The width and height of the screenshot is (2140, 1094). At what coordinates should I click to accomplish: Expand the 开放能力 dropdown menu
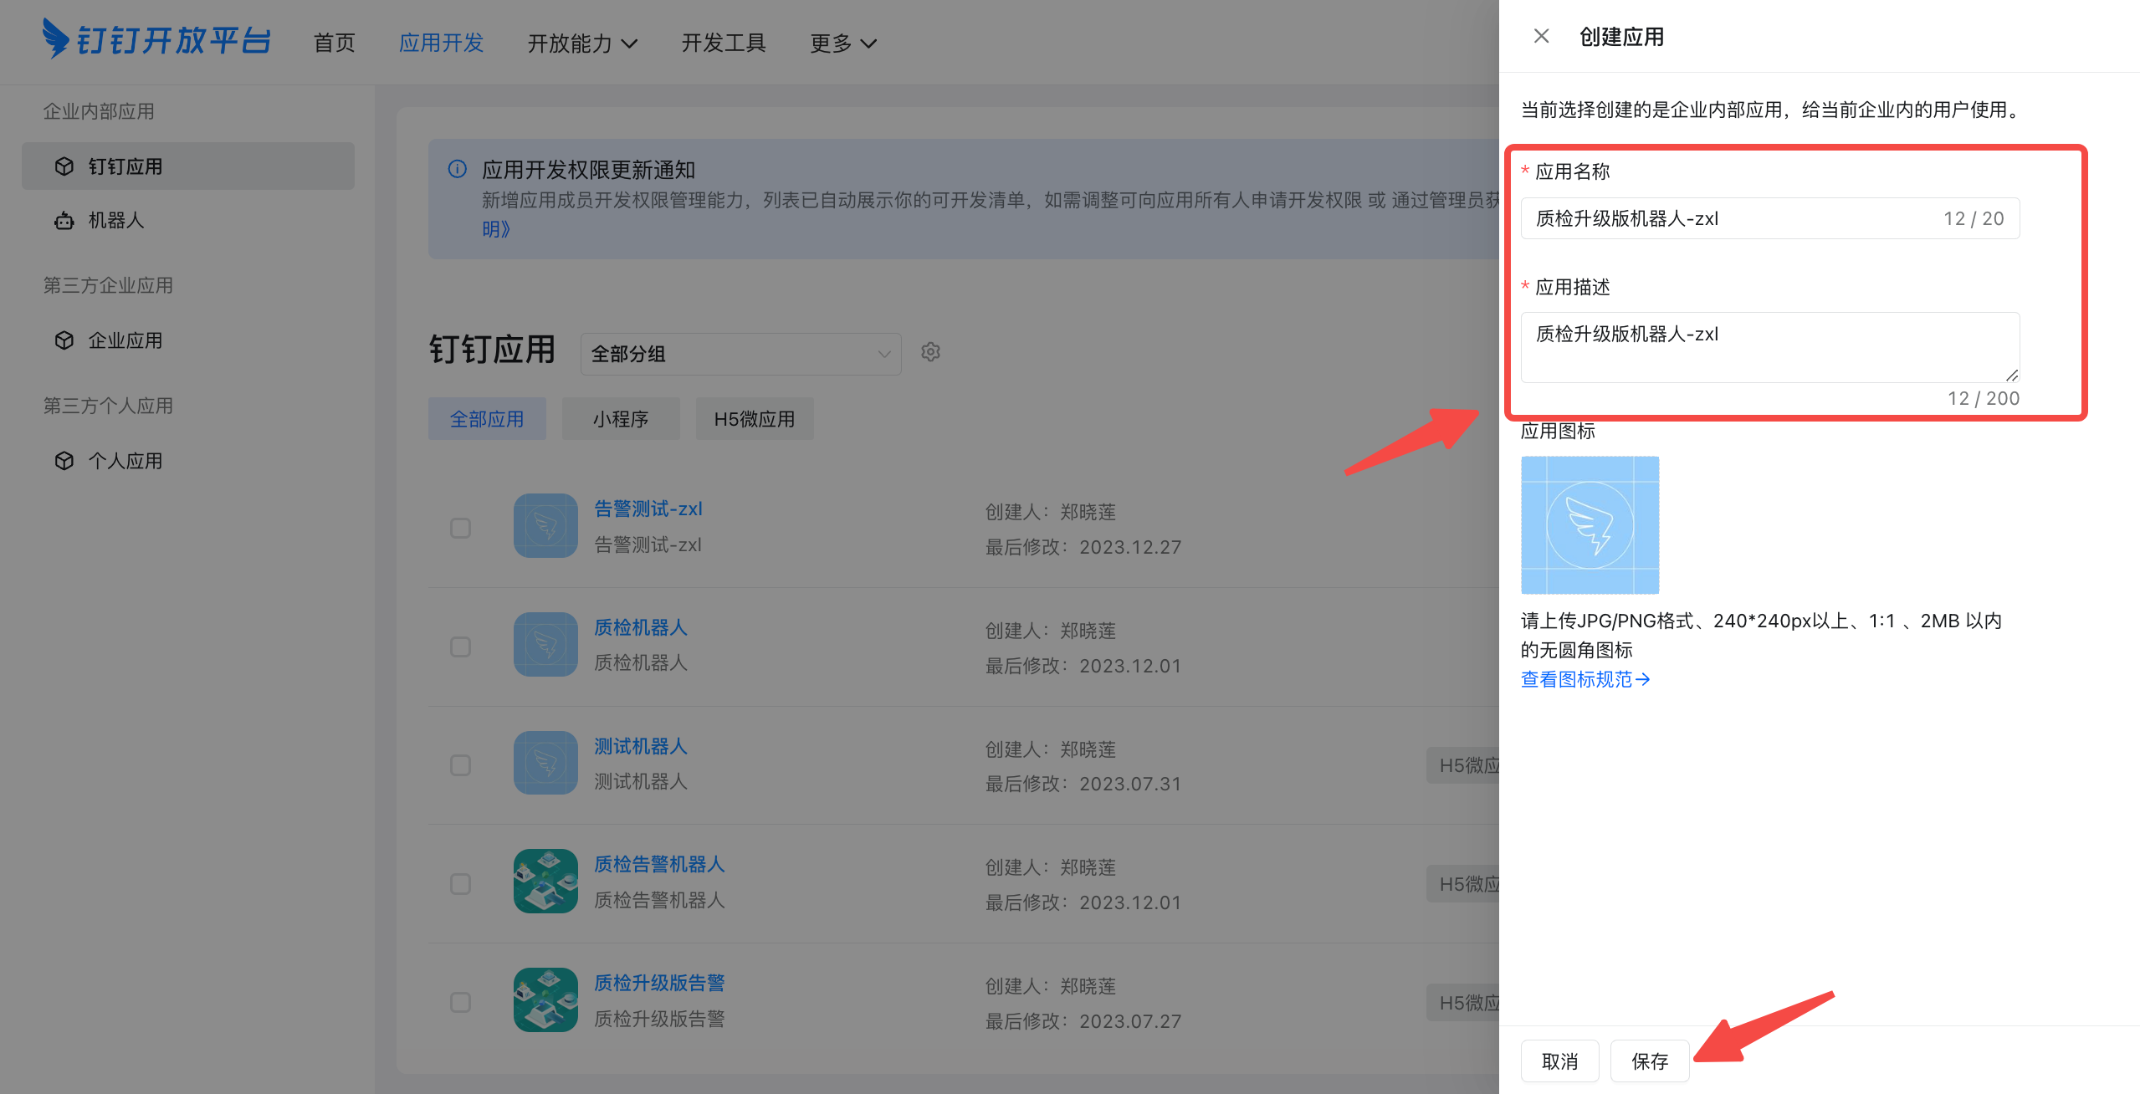coord(582,43)
